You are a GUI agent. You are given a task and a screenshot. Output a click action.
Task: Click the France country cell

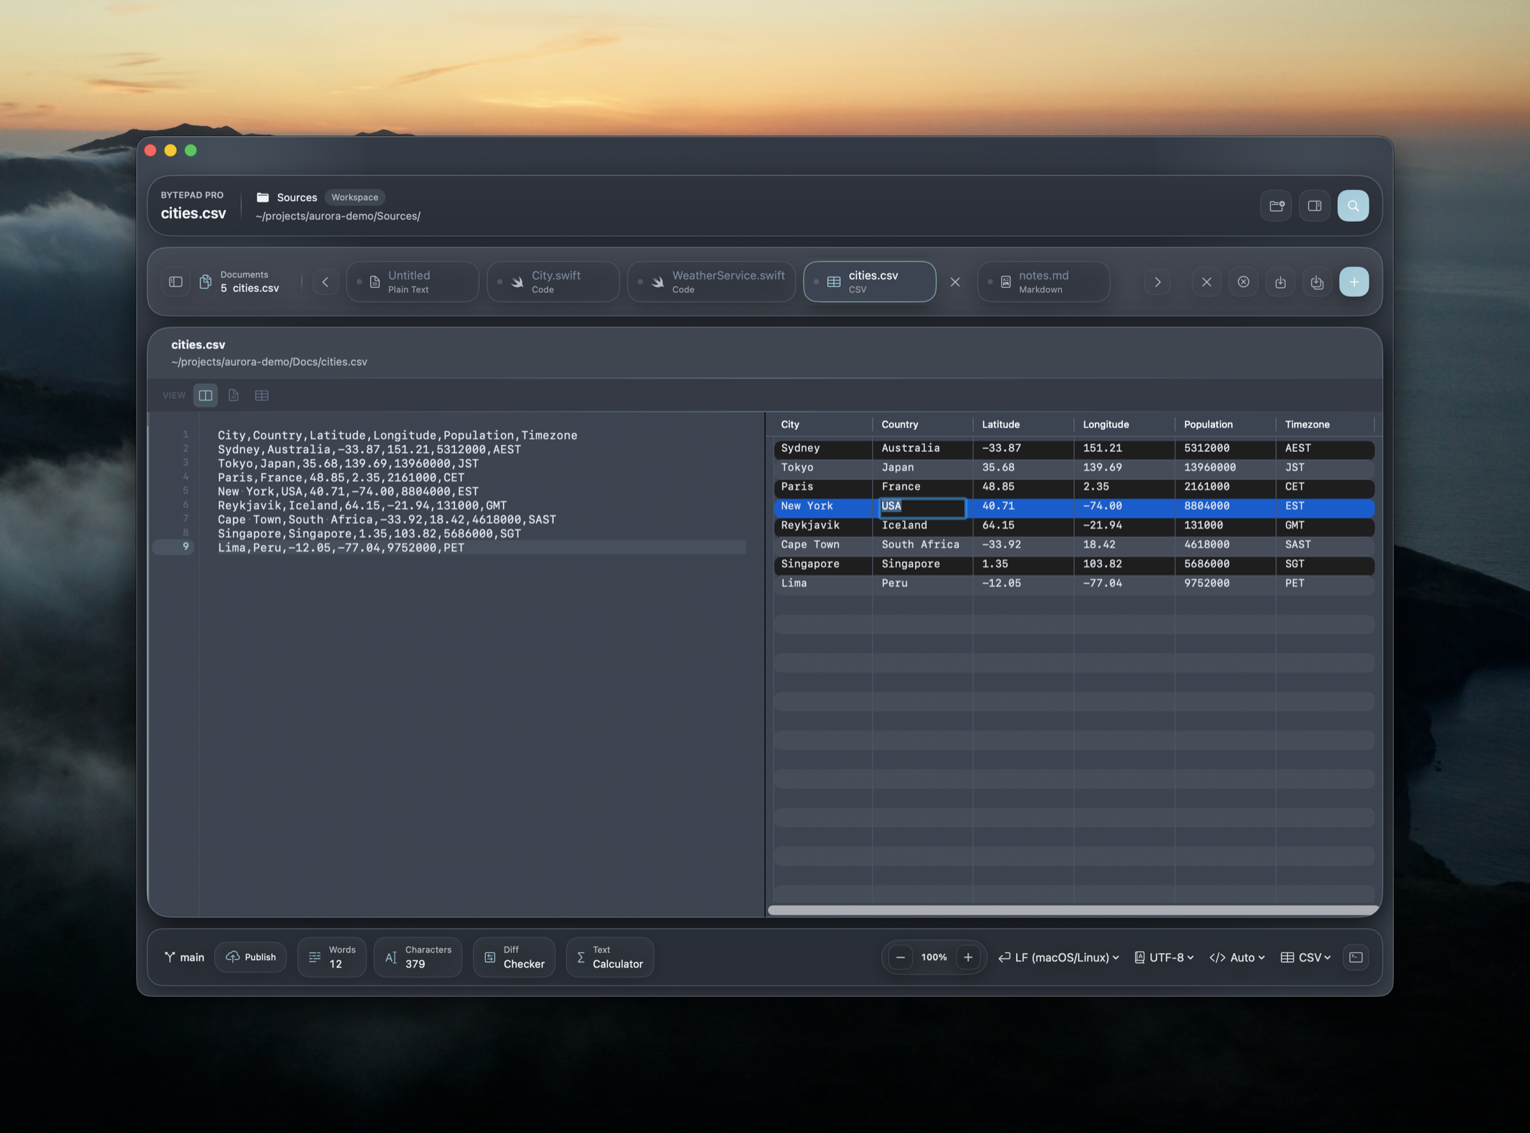[x=923, y=487]
